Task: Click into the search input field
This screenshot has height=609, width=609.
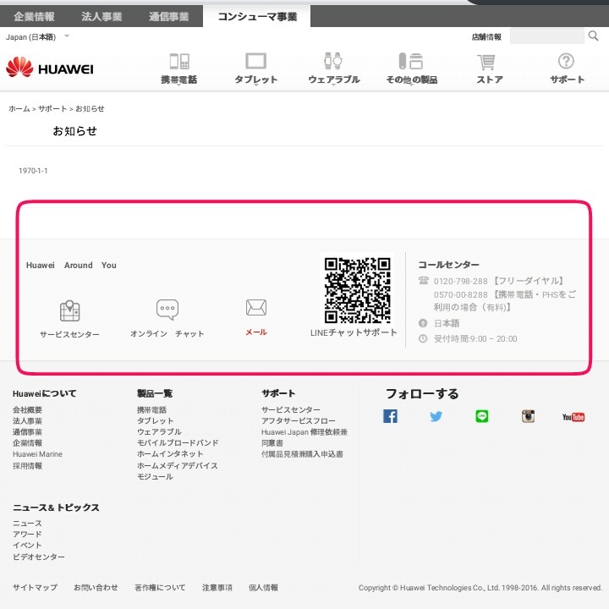Action: click(x=547, y=36)
